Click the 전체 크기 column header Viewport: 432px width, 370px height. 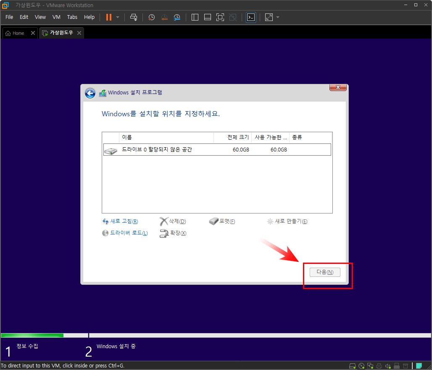click(232, 137)
